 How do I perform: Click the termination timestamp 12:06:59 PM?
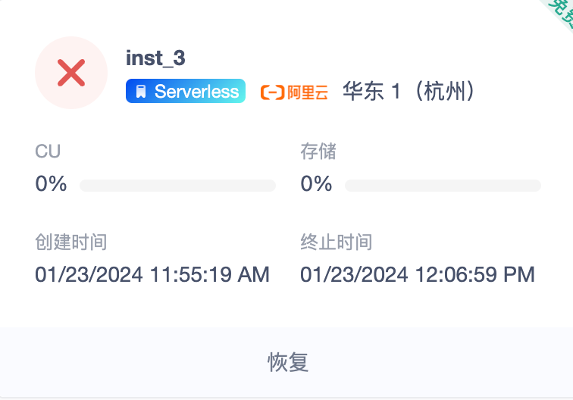[418, 274]
